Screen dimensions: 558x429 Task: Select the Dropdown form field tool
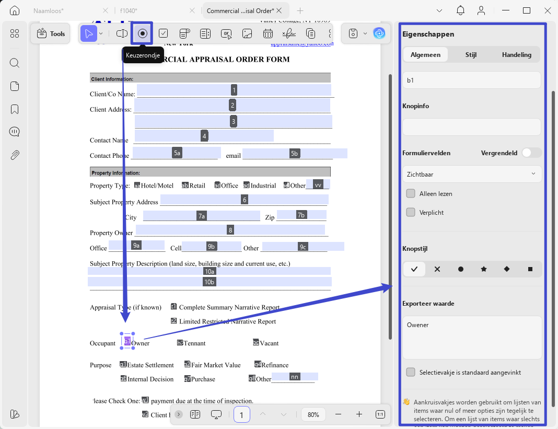184,33
